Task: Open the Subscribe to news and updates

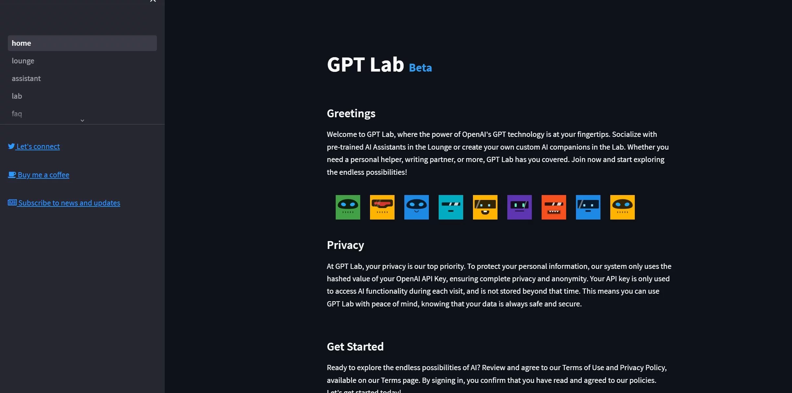Action: pos(64,202)
